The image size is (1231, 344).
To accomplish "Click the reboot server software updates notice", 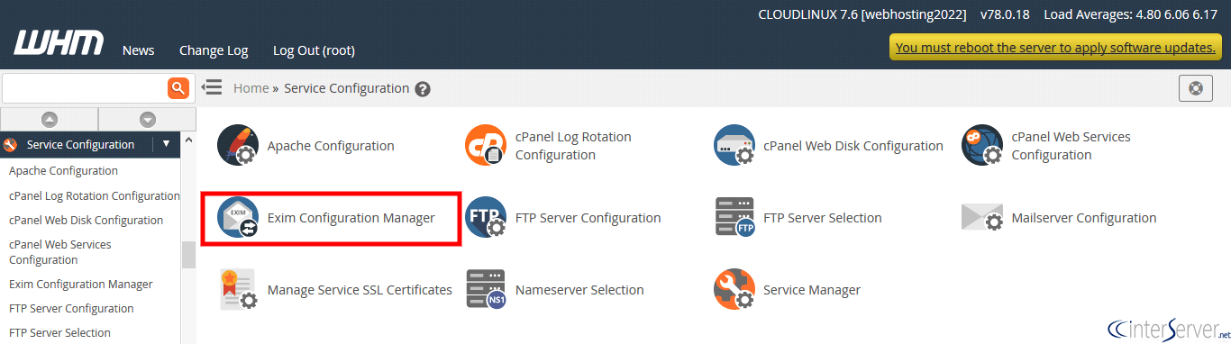I will tap(1055, 47).
